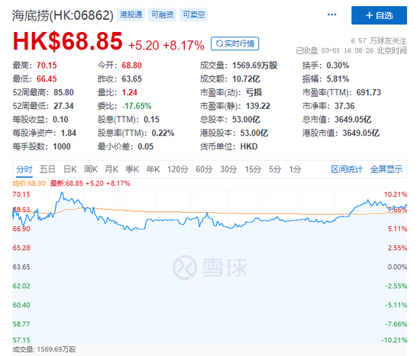The height and width of the screenshot is (356, 420).
Task: Select the 可卖空 tag
Action: (x=193, y=14)
